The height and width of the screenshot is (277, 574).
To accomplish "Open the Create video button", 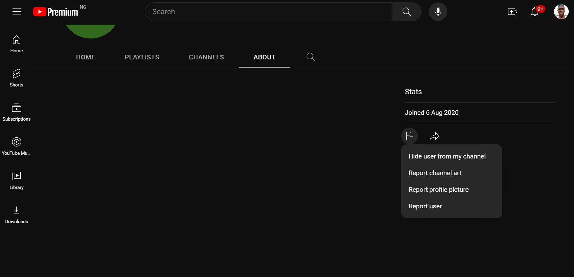I will tap(512, 12).
